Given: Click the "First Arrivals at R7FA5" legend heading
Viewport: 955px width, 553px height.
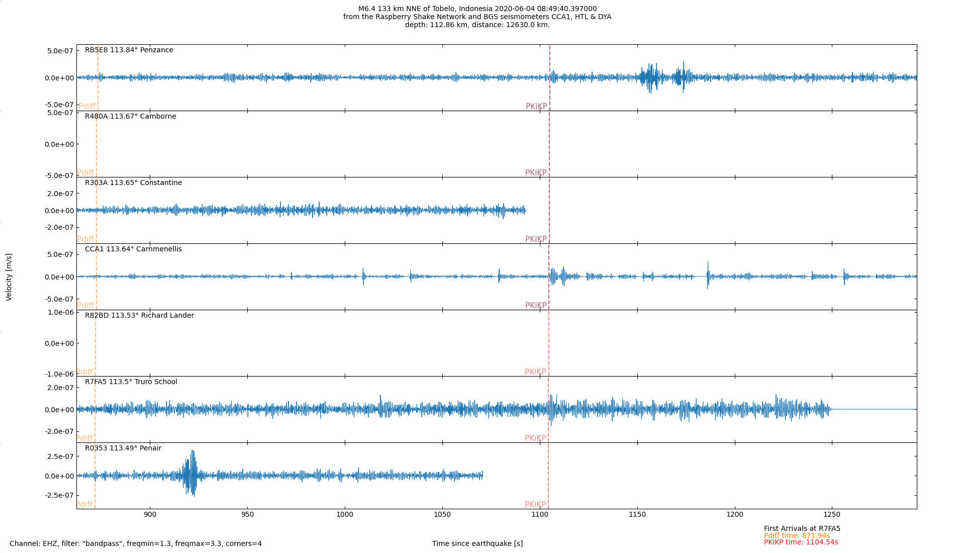Looking at the screenshot, I should pos(802,529).
